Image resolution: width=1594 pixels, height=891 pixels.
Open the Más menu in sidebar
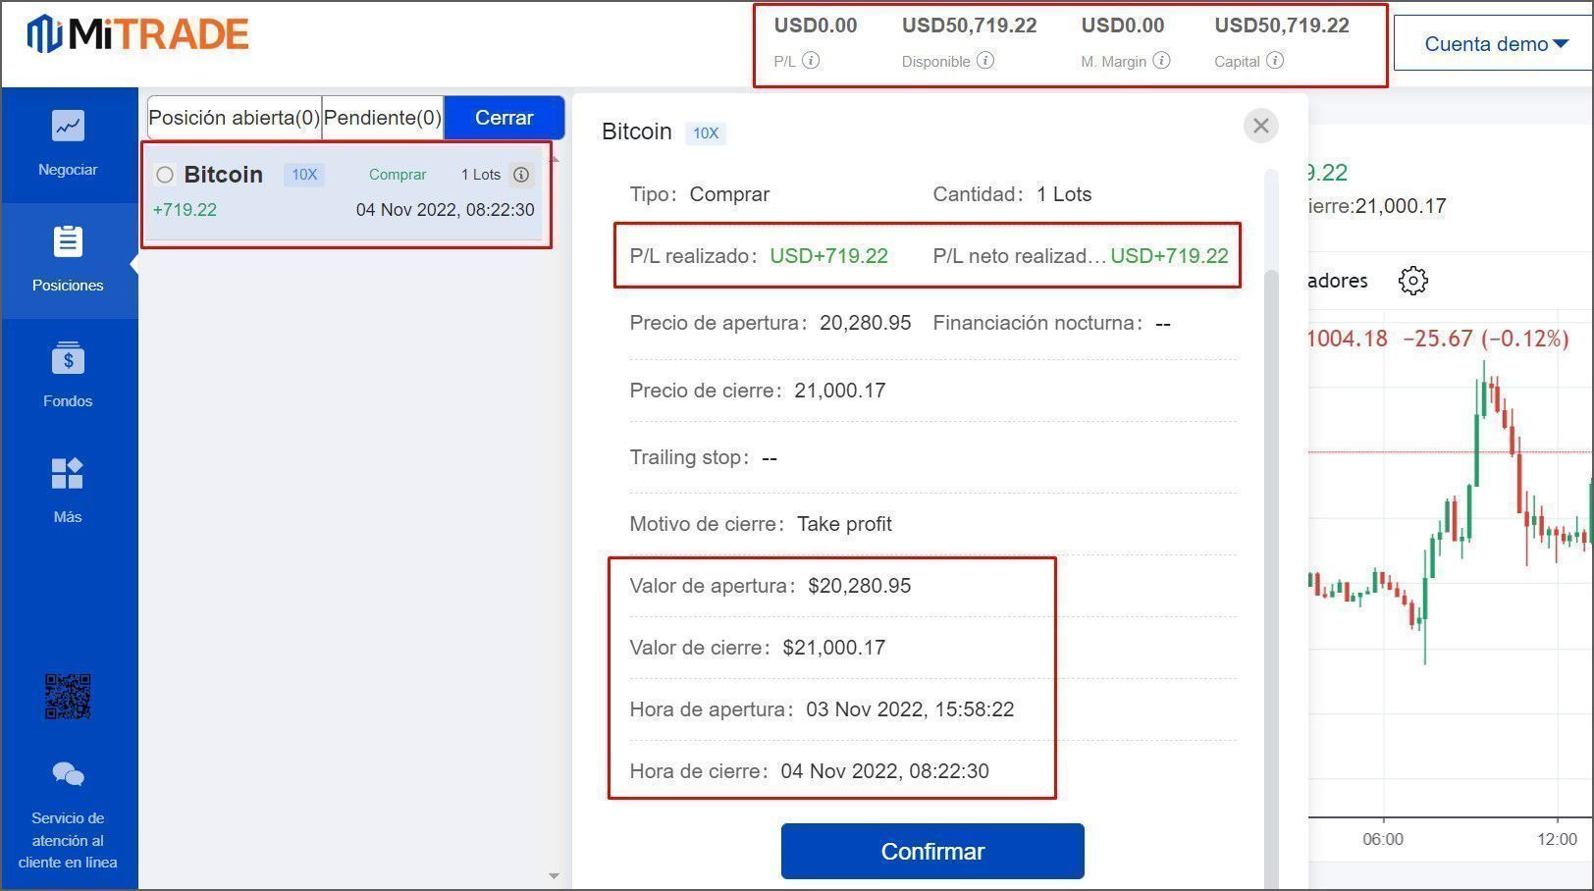[x=68, y=491]
